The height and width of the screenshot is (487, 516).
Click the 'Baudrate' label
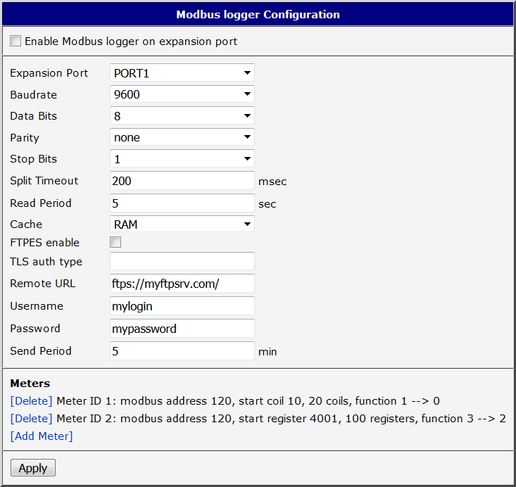[34, 95]
